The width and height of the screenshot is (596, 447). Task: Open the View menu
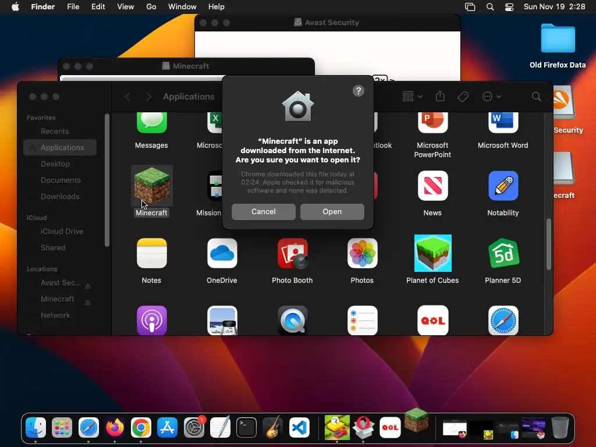click(126, 7)
